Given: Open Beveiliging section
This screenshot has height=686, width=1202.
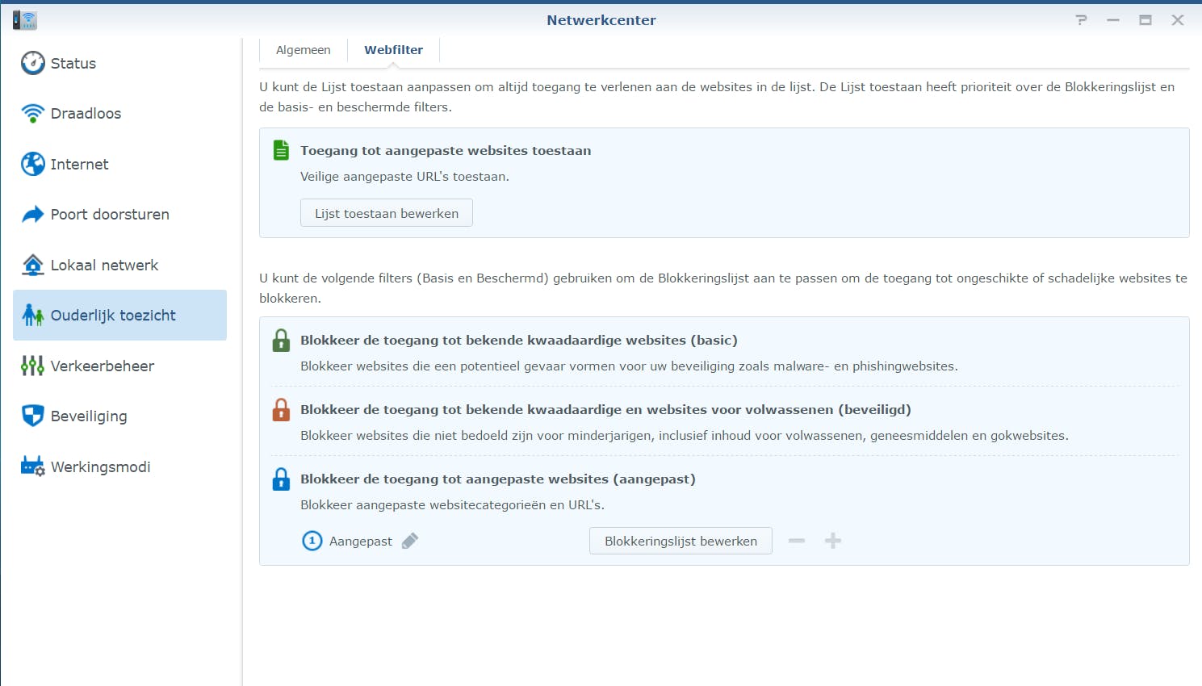Looking at the screenshot, I should [119, 416].
